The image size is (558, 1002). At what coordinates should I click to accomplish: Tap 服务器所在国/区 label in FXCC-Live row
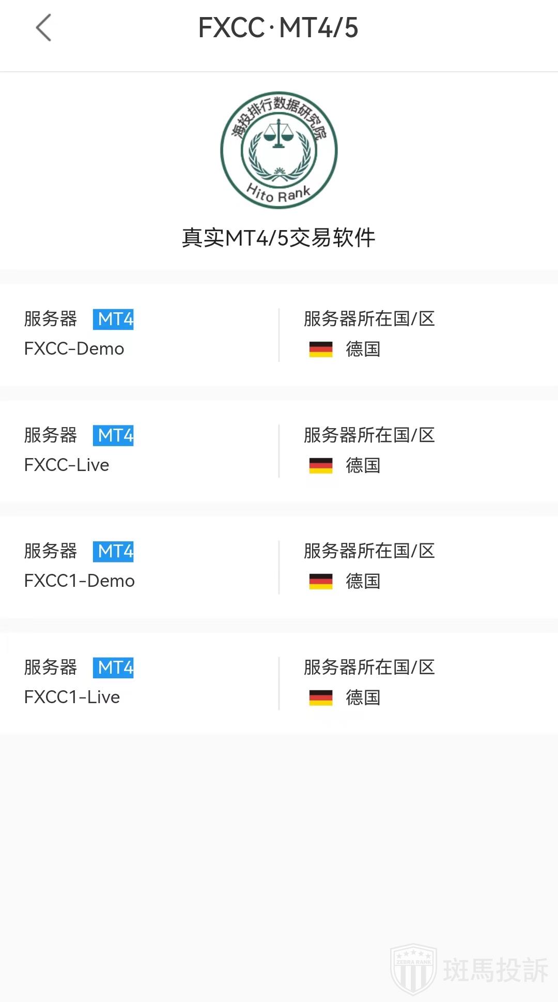click(x=369, y=435)
